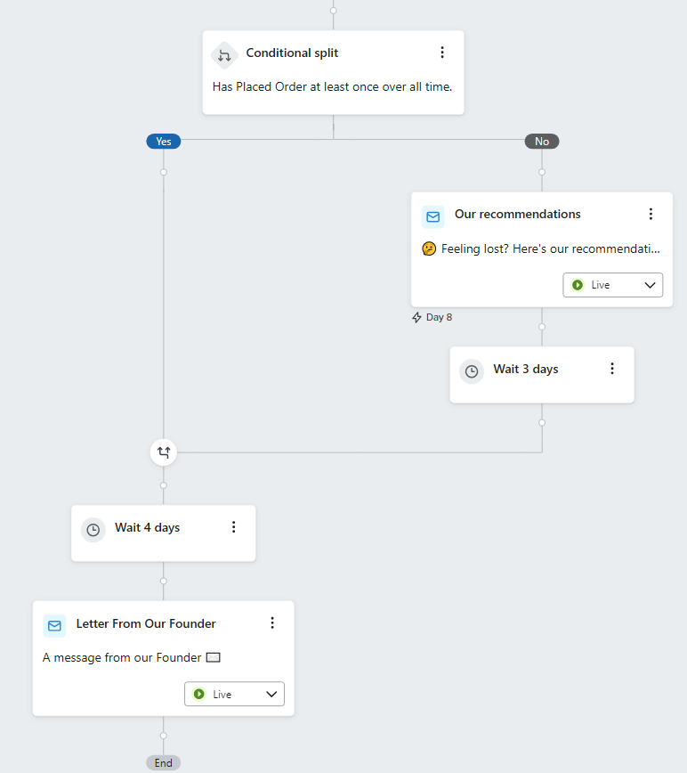This screenshot has width=687, height=773.
Task: Click the branch merge junction icon
Action: [x=164, y=452]
